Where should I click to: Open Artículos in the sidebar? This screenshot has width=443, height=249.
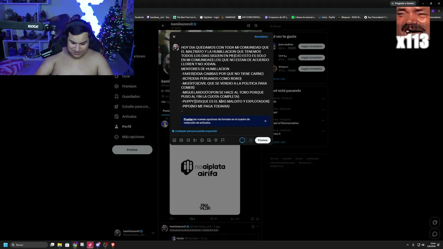[x=126, y=117]
